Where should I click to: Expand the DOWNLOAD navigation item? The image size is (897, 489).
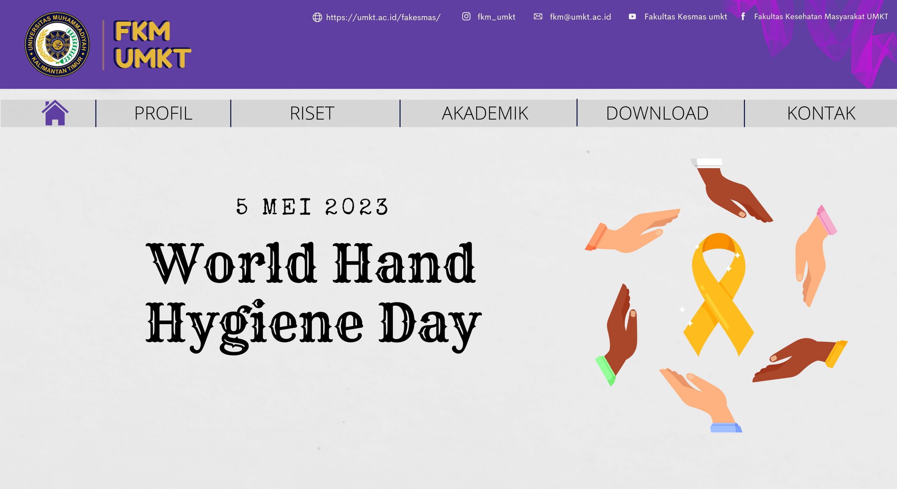pos(657,113)
